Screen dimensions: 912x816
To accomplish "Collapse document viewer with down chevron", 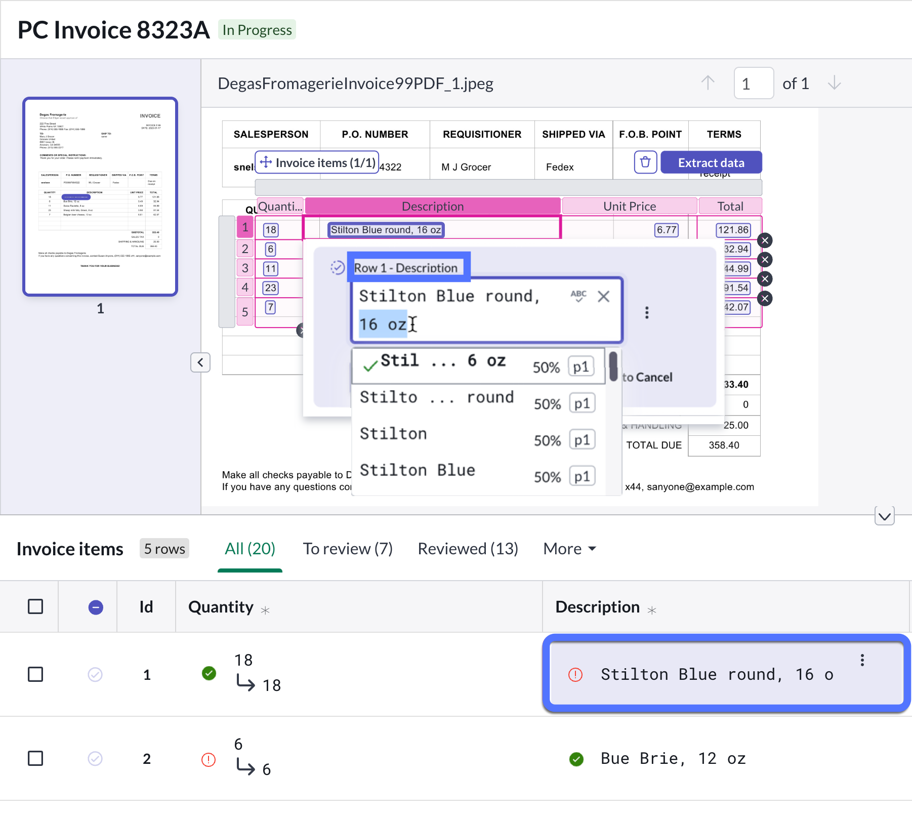I will click(885, 516).
